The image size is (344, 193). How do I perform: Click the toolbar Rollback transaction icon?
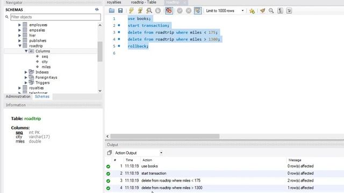point(189,11)
